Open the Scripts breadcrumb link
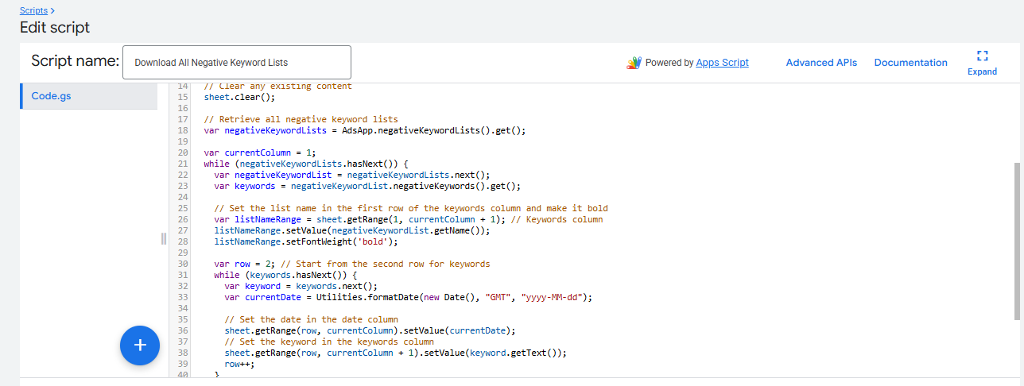 click(33, 10)
